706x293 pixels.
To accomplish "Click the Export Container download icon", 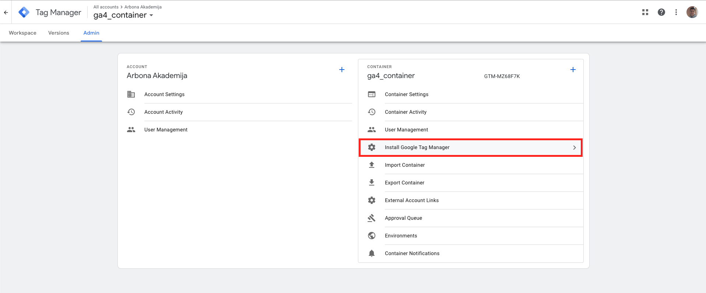I will (372, 183).
